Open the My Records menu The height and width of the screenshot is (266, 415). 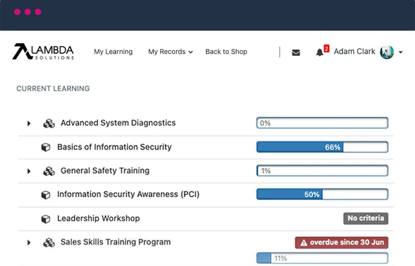(x=170, y=51)
